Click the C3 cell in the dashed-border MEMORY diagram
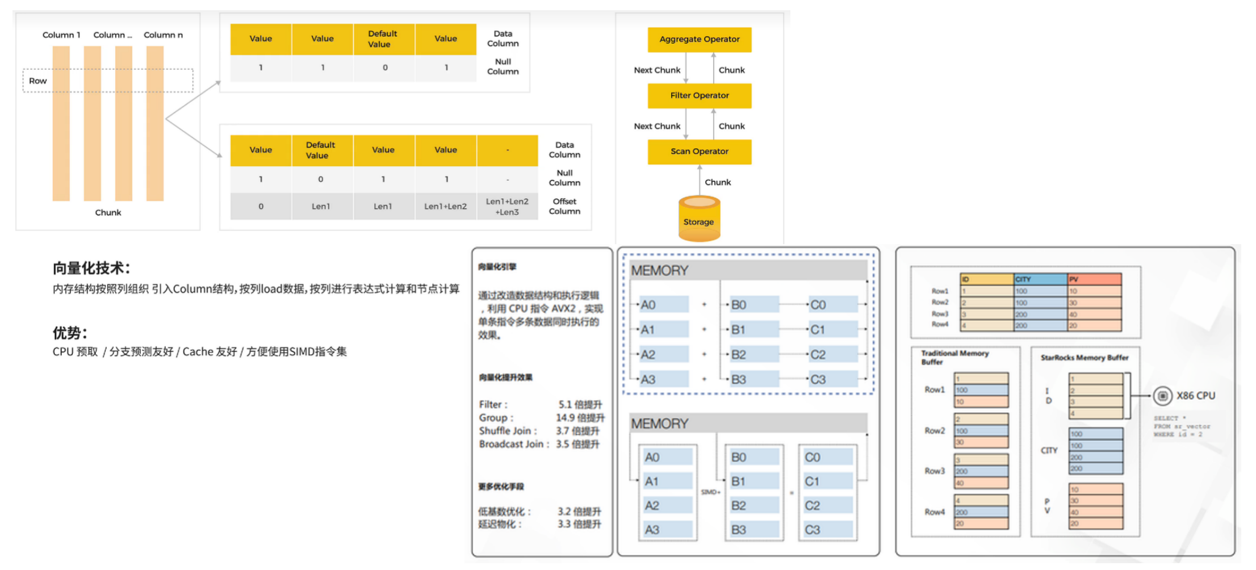This screenshot has height=570, width=1256. [x=833, y=379]
